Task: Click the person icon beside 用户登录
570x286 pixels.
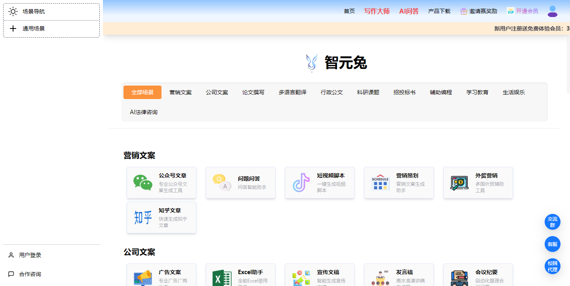Action: point(11,255)
